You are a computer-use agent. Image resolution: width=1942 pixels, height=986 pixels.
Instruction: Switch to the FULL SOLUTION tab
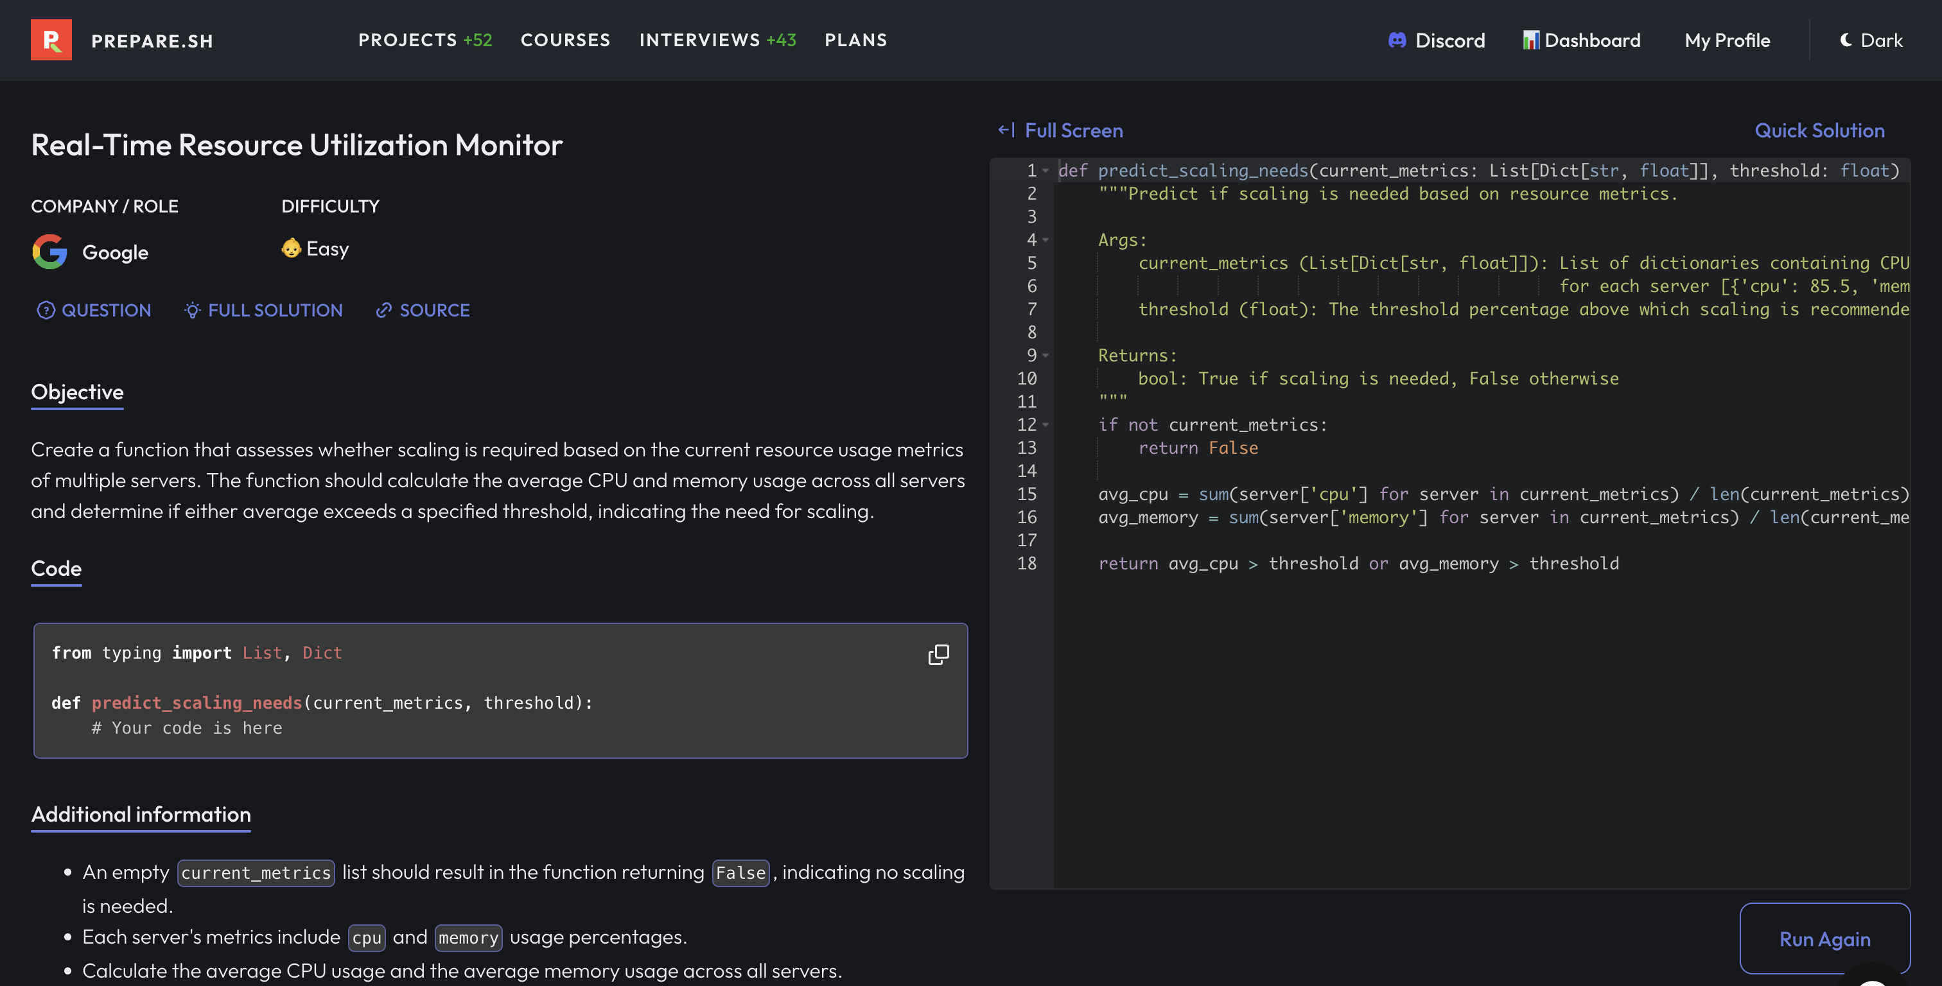(x=263, y=310)
